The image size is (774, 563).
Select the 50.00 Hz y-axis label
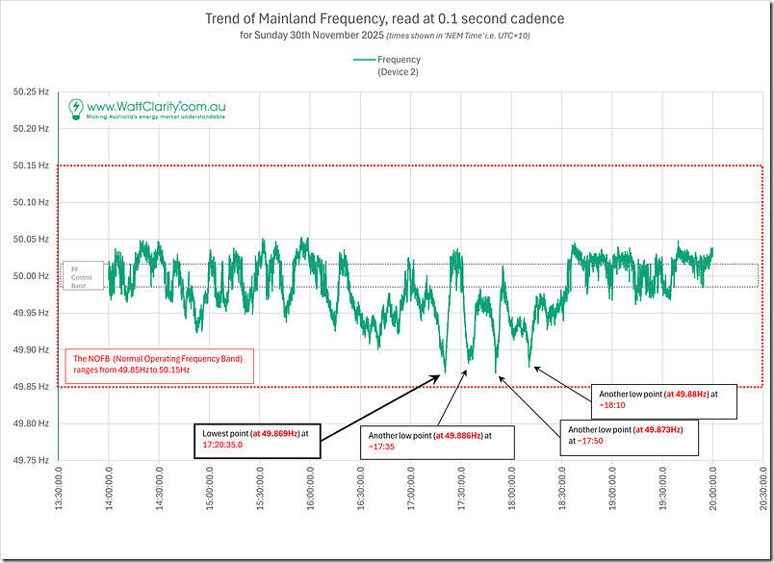tap(31, 276)
